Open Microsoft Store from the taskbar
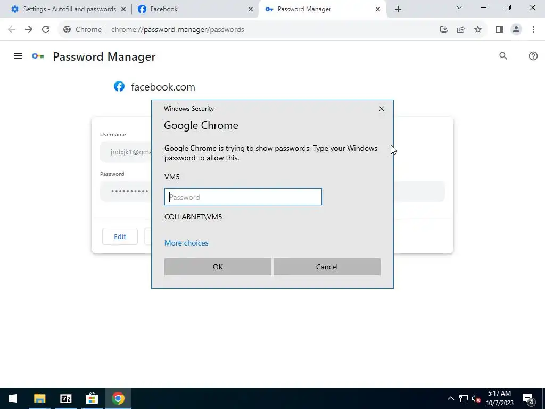This screenshot has height=409, width=545. click(92, 398)
